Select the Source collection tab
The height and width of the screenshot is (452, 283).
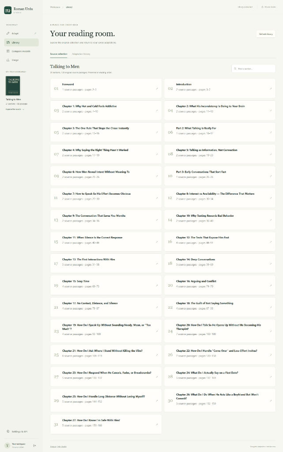[x=59, y=54]
